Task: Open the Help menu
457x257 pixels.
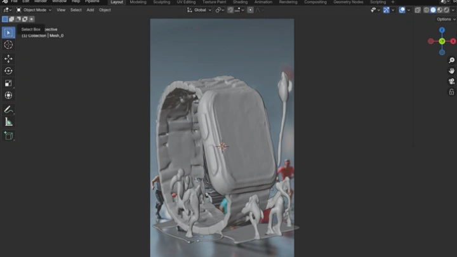Action: tap(76, 1)
